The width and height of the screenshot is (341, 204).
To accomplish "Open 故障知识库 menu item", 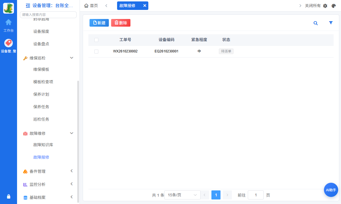I will pyautogui.click(x=43, y=145).
